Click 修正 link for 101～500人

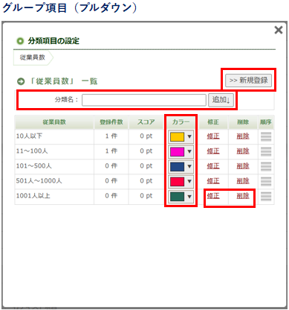(213, 166)
